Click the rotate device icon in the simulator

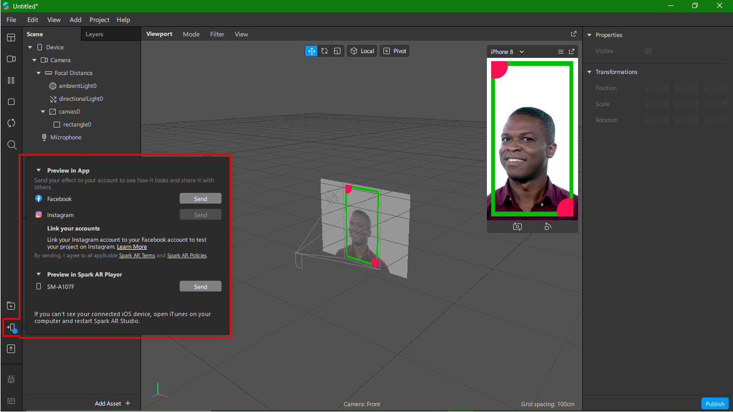coord(547,226)
